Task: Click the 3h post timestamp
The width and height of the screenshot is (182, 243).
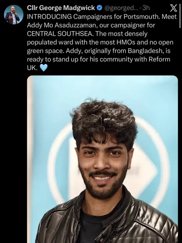Action: (x=146, y=8)
